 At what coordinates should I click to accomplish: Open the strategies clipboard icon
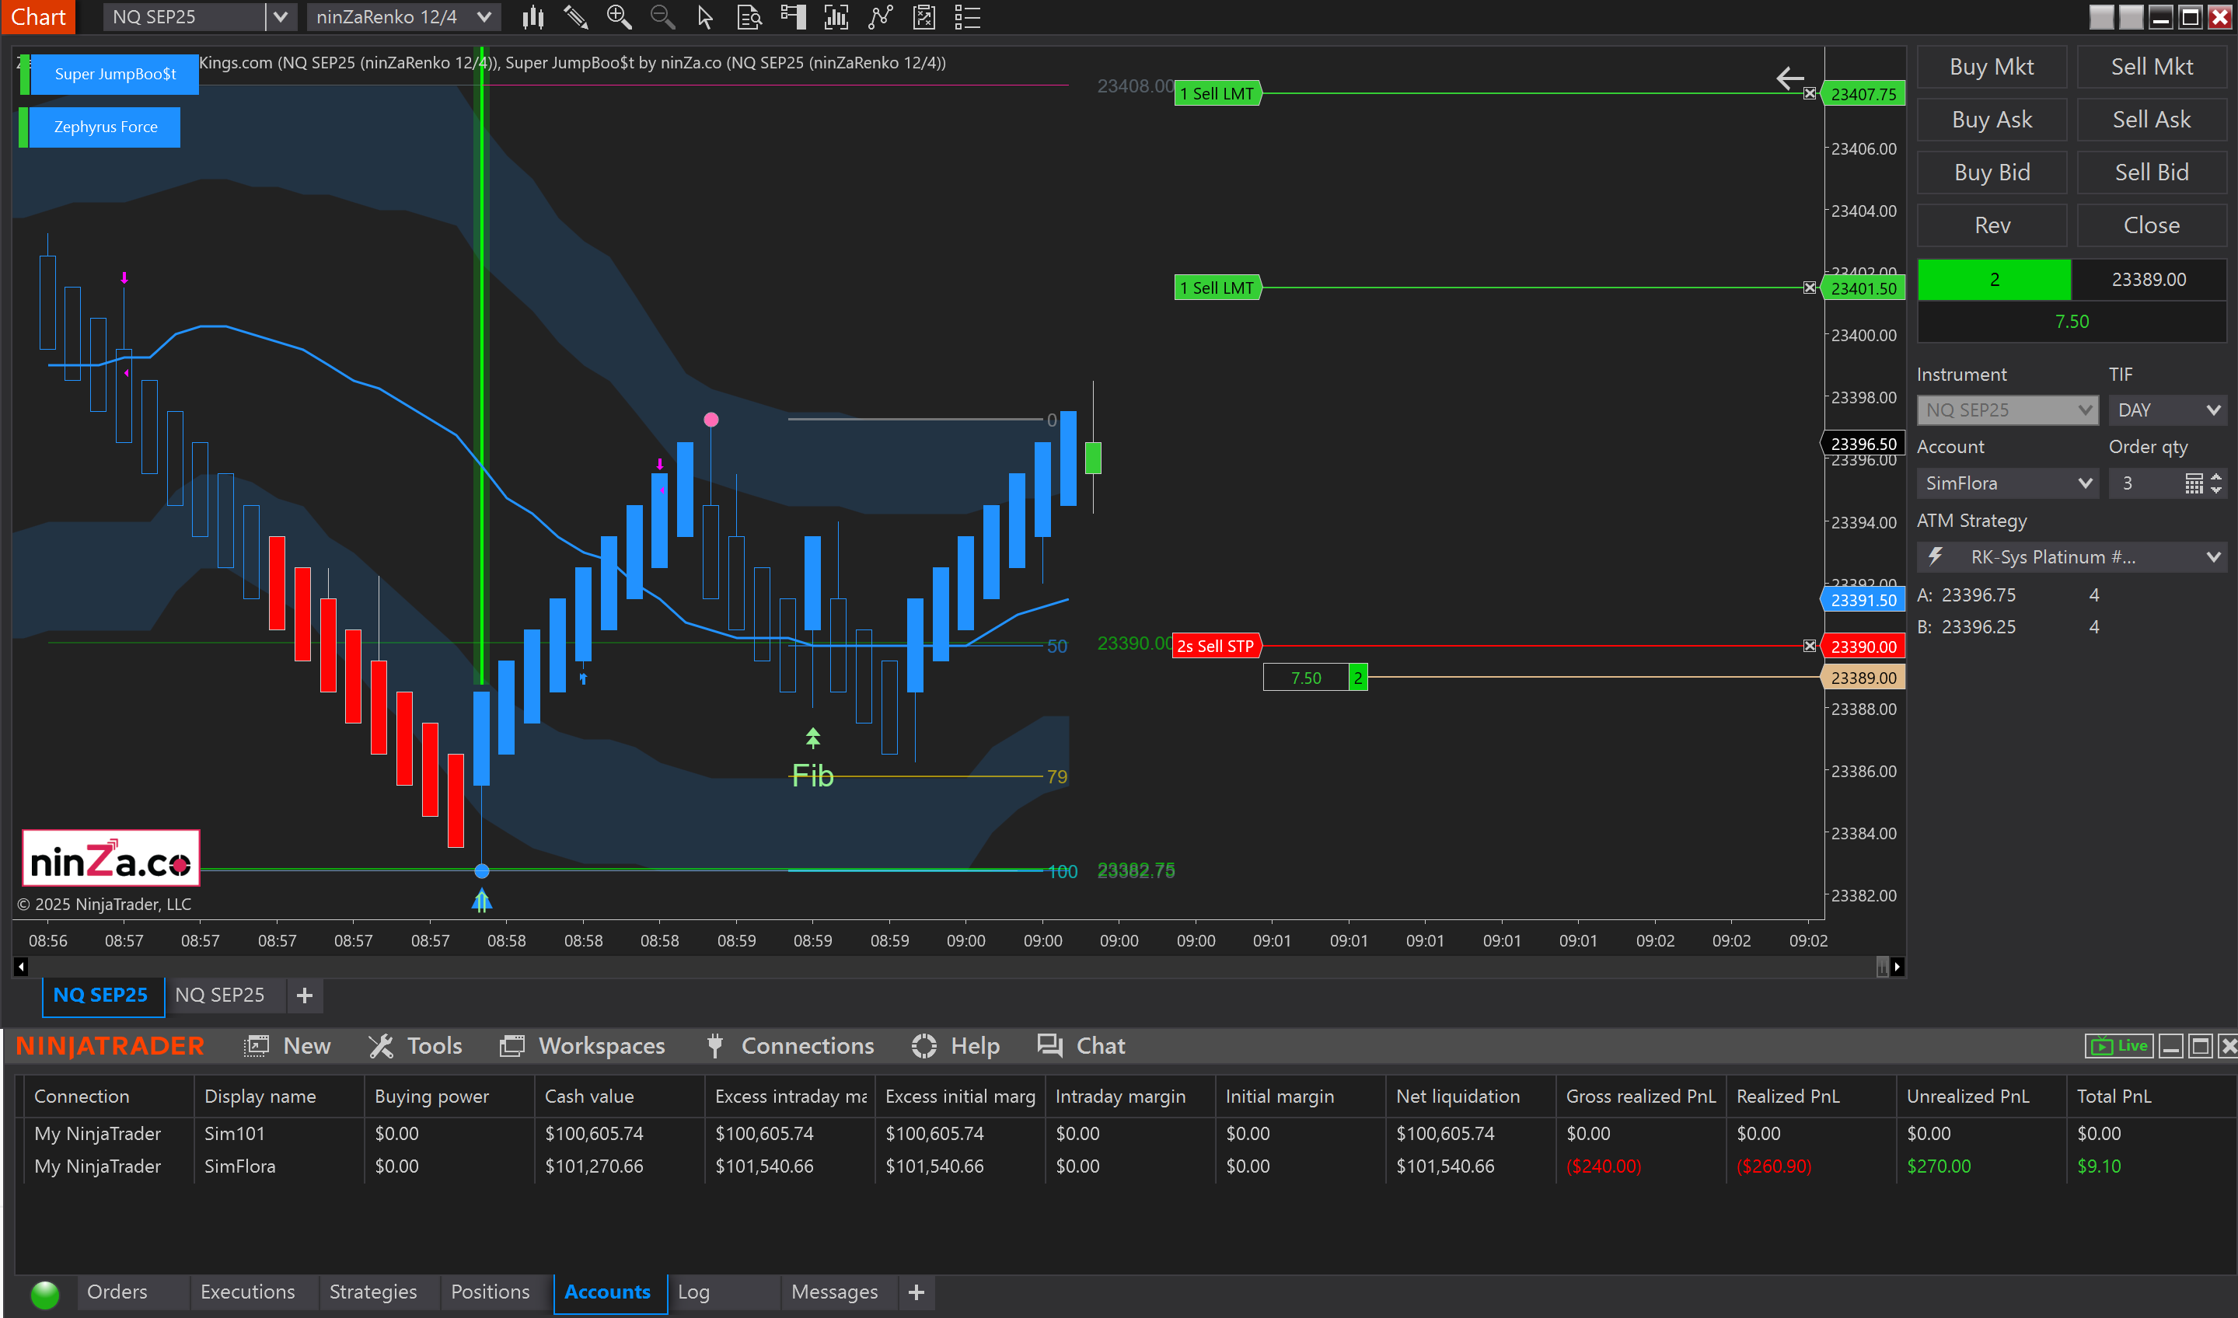[x=924, y=17]
